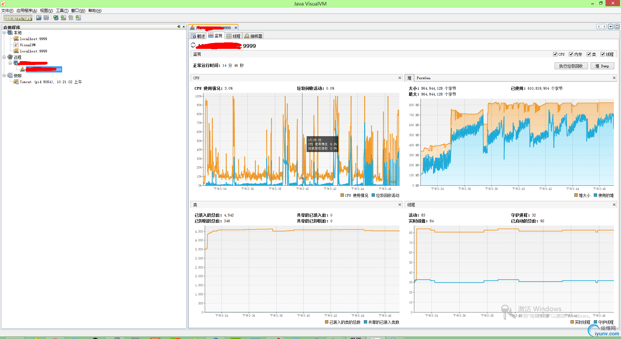
Task: Click the 已装入的类的总数 legend swatch
Action: click(x=327, y=322)
